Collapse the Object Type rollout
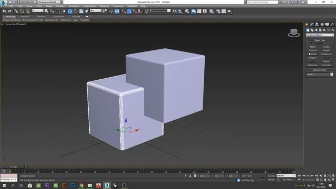The width and height of the screenshot is (336, 189). pyautogui.click(x=320, y=40)
